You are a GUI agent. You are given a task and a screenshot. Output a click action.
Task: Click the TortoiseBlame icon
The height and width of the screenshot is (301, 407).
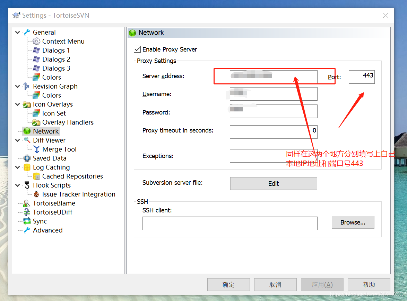click(x=27, y=203)
